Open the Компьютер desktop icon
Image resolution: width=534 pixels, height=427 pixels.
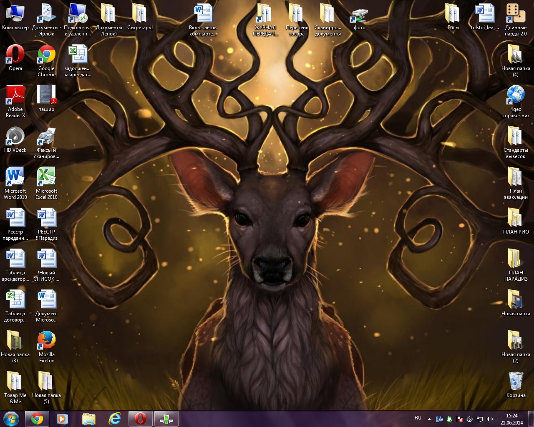[x=15, y=18]
